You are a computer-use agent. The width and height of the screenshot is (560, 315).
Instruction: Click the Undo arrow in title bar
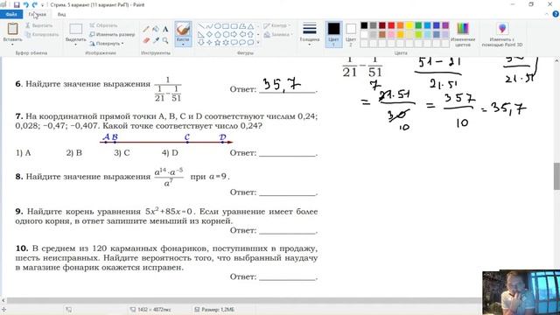pos(25,5)
